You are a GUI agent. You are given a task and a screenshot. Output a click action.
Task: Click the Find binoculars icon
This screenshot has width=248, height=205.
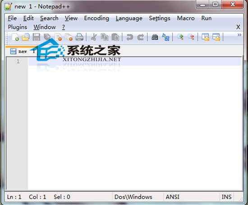tap(155, 37)
